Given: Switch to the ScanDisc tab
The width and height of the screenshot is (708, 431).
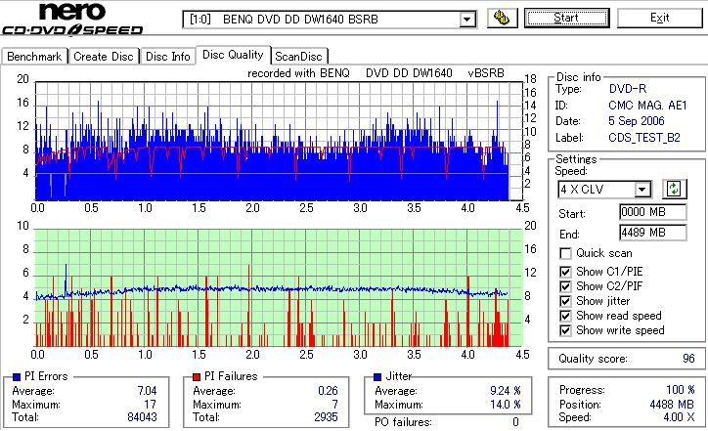Looking at the screenshot, I should pos(298,57).
